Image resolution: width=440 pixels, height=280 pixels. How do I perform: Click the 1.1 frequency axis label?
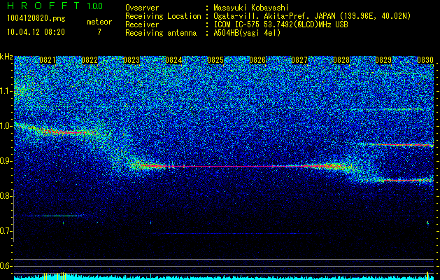[6, 91]
